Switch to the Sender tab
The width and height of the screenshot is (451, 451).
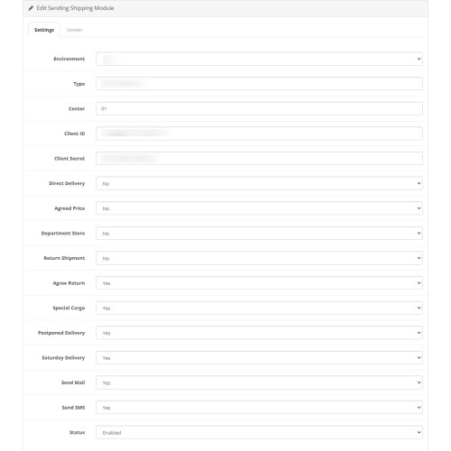74,30
